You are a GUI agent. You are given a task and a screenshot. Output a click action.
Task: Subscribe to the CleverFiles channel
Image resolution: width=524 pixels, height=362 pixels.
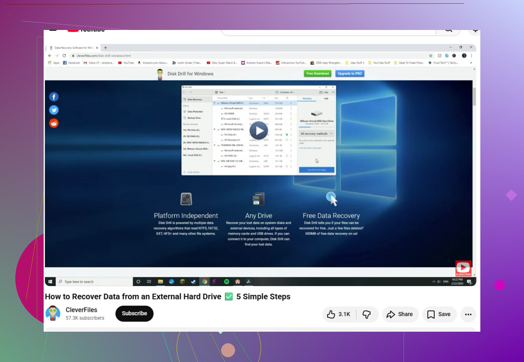[134, 313]
